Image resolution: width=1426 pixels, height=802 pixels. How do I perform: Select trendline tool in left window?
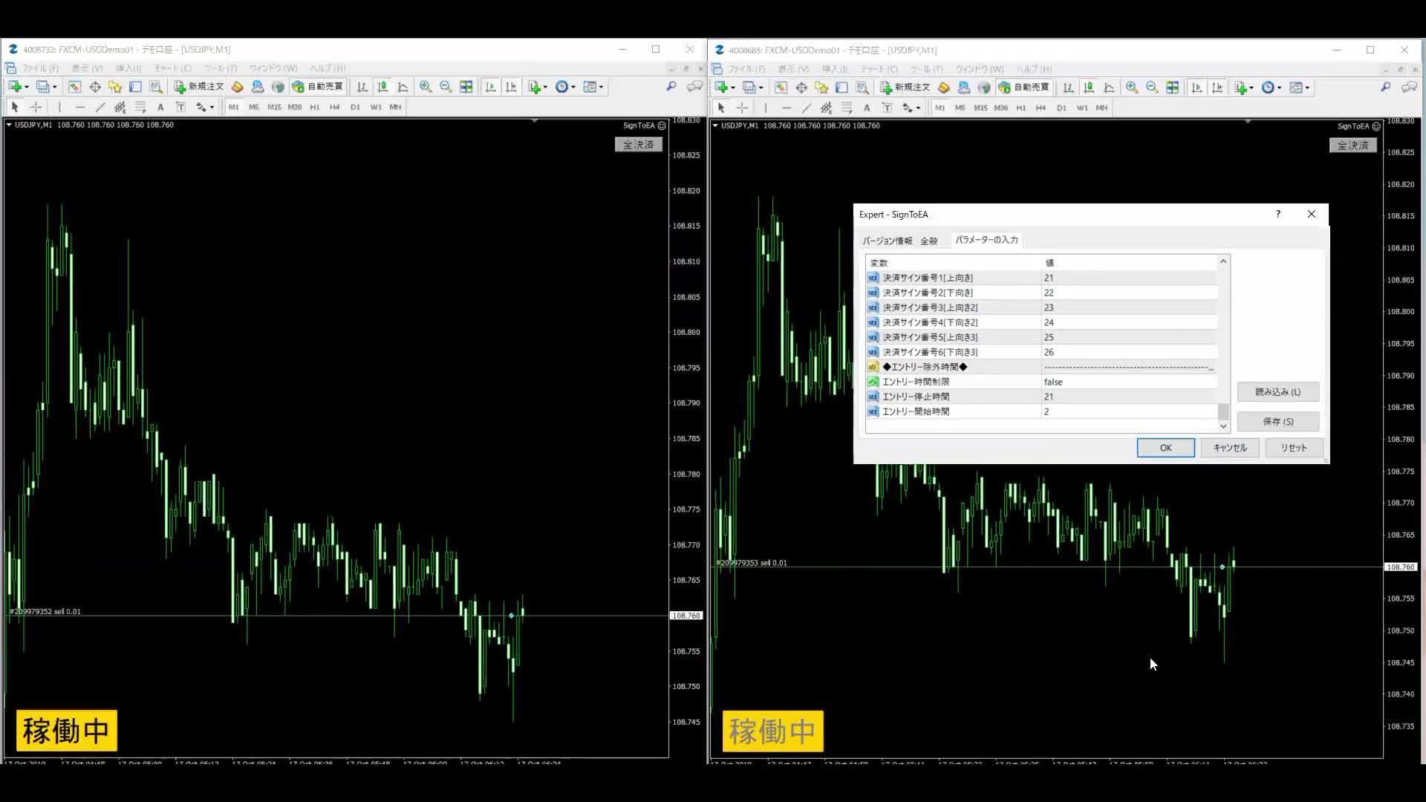coord(100,107)
